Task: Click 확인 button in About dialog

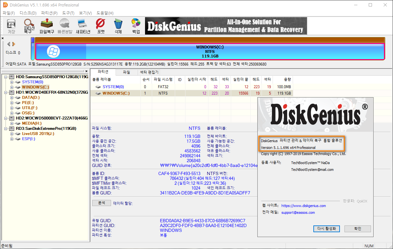Action: 357,229
